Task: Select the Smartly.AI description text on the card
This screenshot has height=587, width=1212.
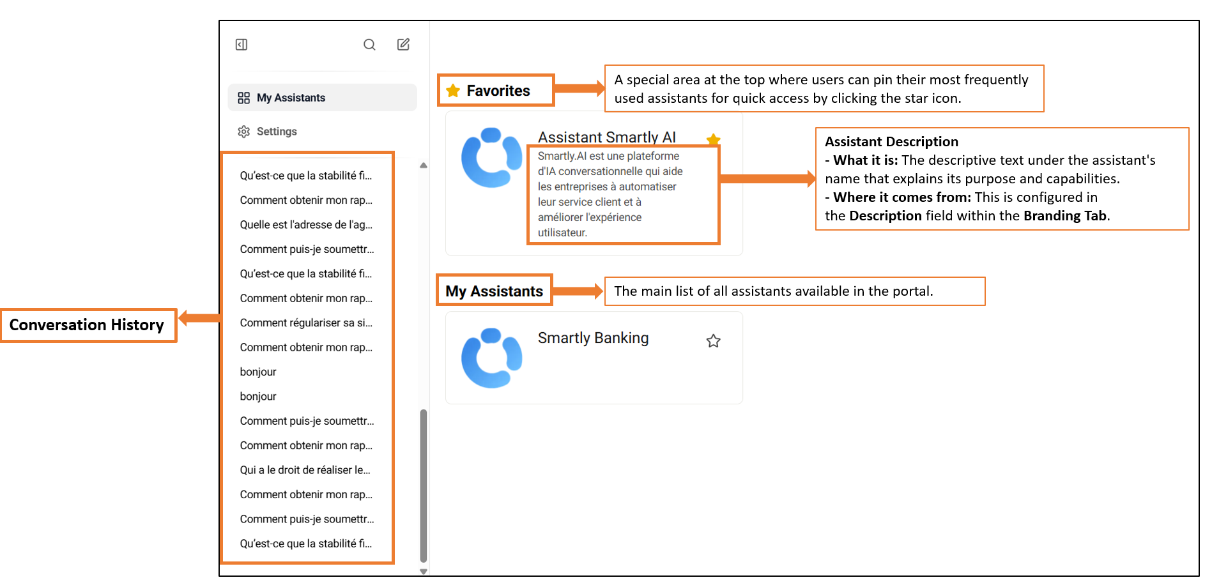Action: click(610, 194)
